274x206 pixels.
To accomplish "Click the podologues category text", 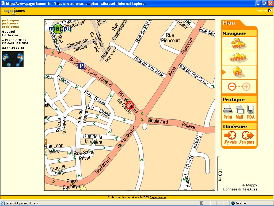I will pos(11,24).
